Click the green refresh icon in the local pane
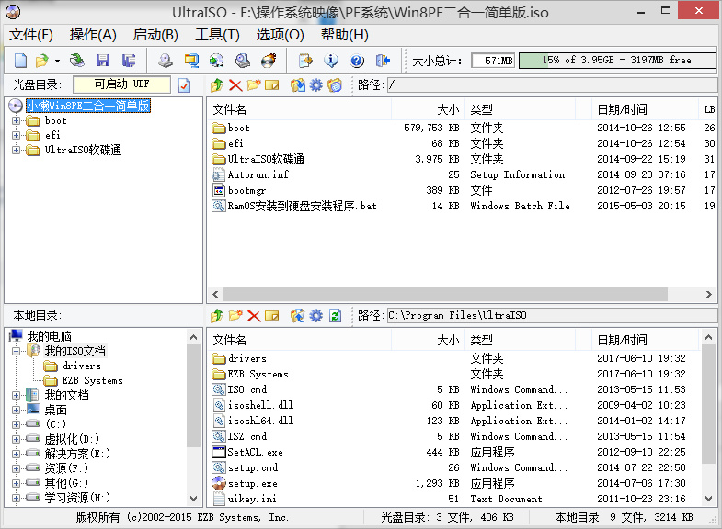 coord(336,315)
